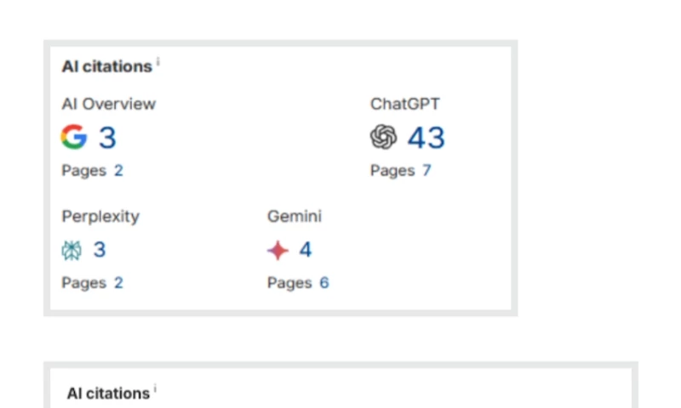Click the AI Overview label
This screenshot has height=408, width=681.
[x=109, y=104]
